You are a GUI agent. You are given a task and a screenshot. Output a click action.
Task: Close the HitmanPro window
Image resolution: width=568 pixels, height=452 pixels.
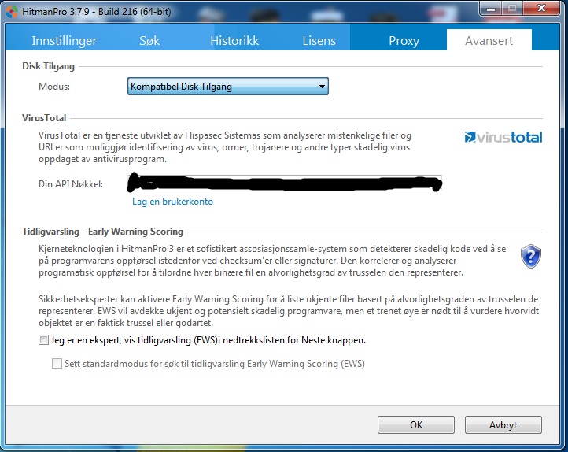click(541, 8)
